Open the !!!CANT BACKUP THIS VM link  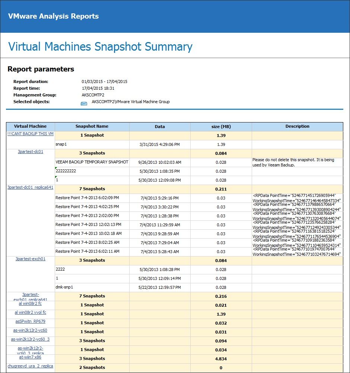coord(31,134)
